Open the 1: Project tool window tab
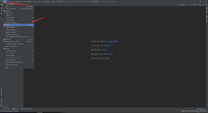This screenshot has width=208, height=113. [1, 11]
